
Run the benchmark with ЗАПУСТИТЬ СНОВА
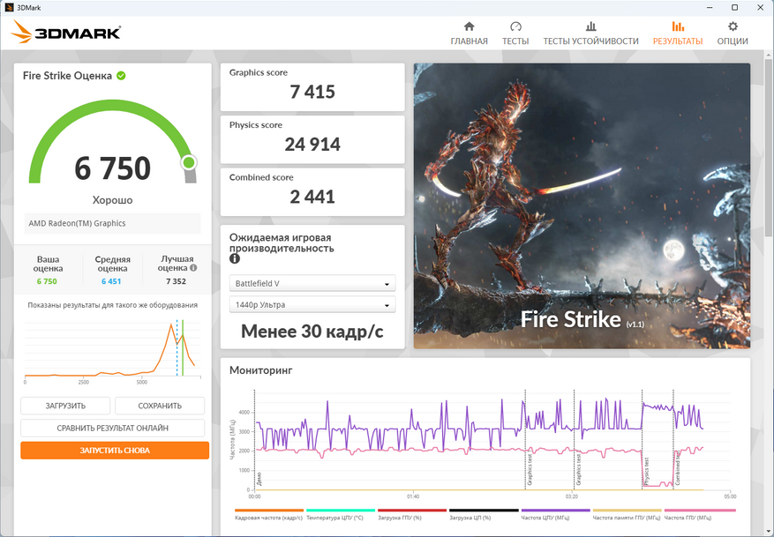coord(115,451)
